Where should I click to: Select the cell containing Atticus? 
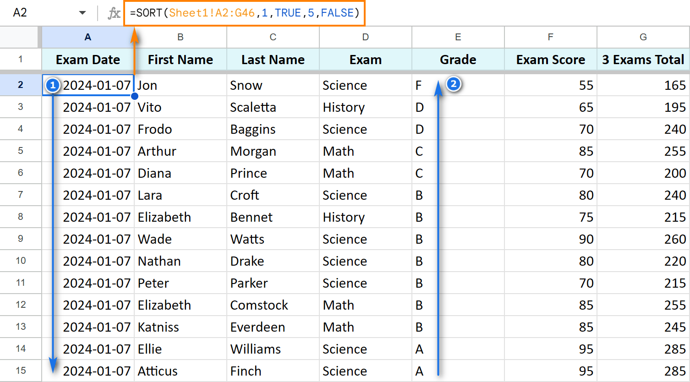[181, 371]
